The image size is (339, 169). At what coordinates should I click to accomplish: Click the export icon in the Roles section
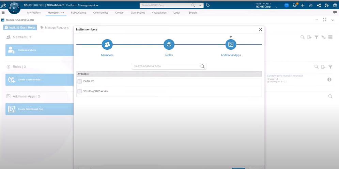click(323, 67)
